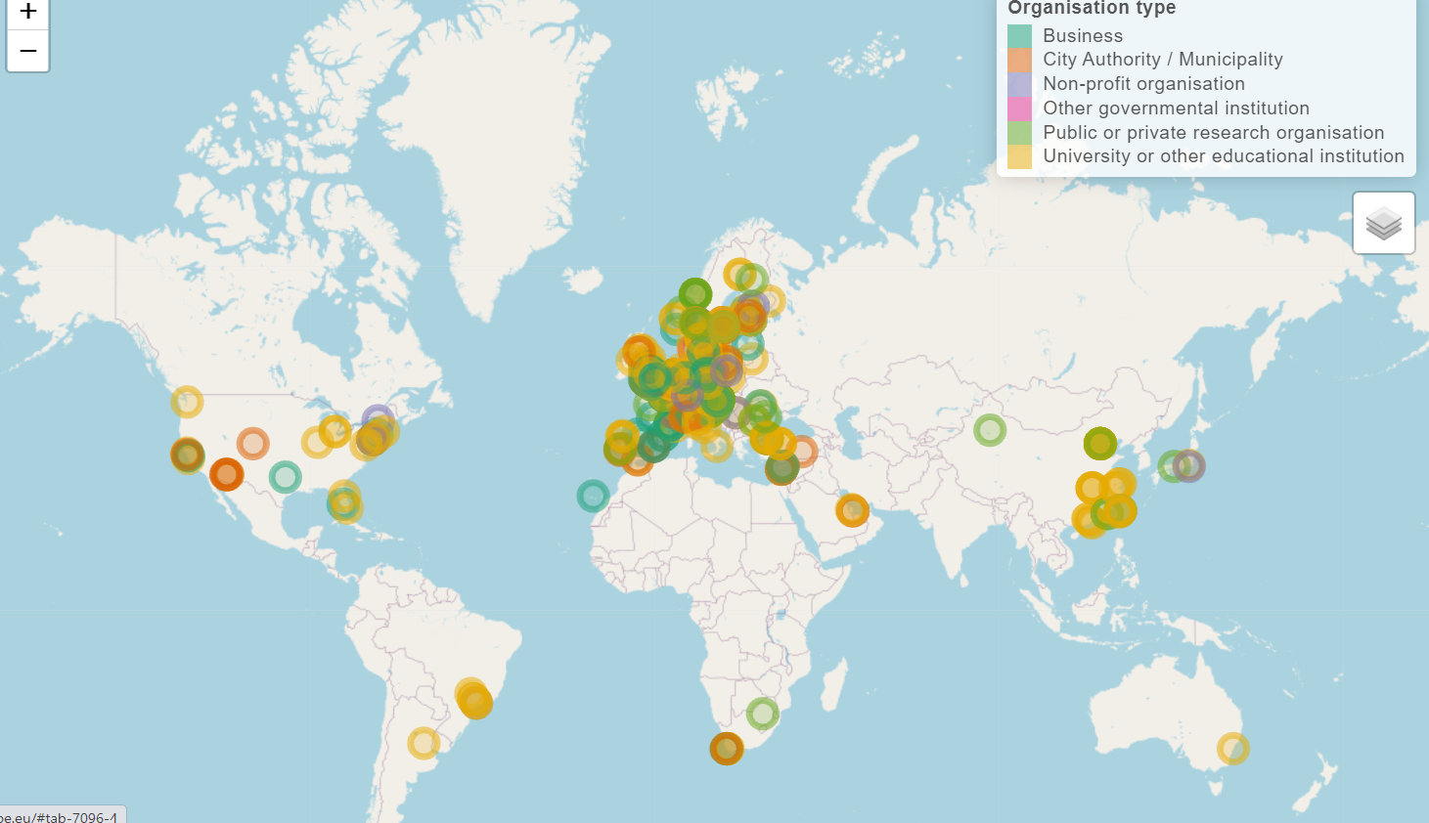Click the orange marker at South Africa's southern tip

click(x=727, y=749)
